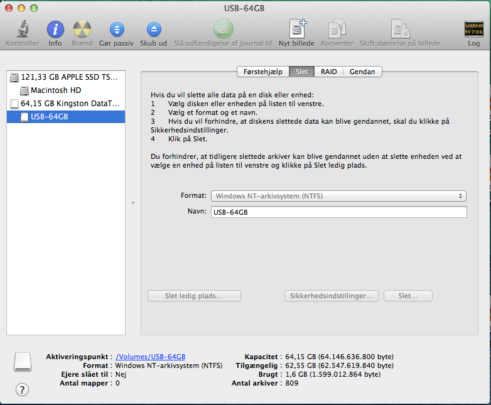Switch to the Slet tab
The image size is (491, 405).
(301, 72)
